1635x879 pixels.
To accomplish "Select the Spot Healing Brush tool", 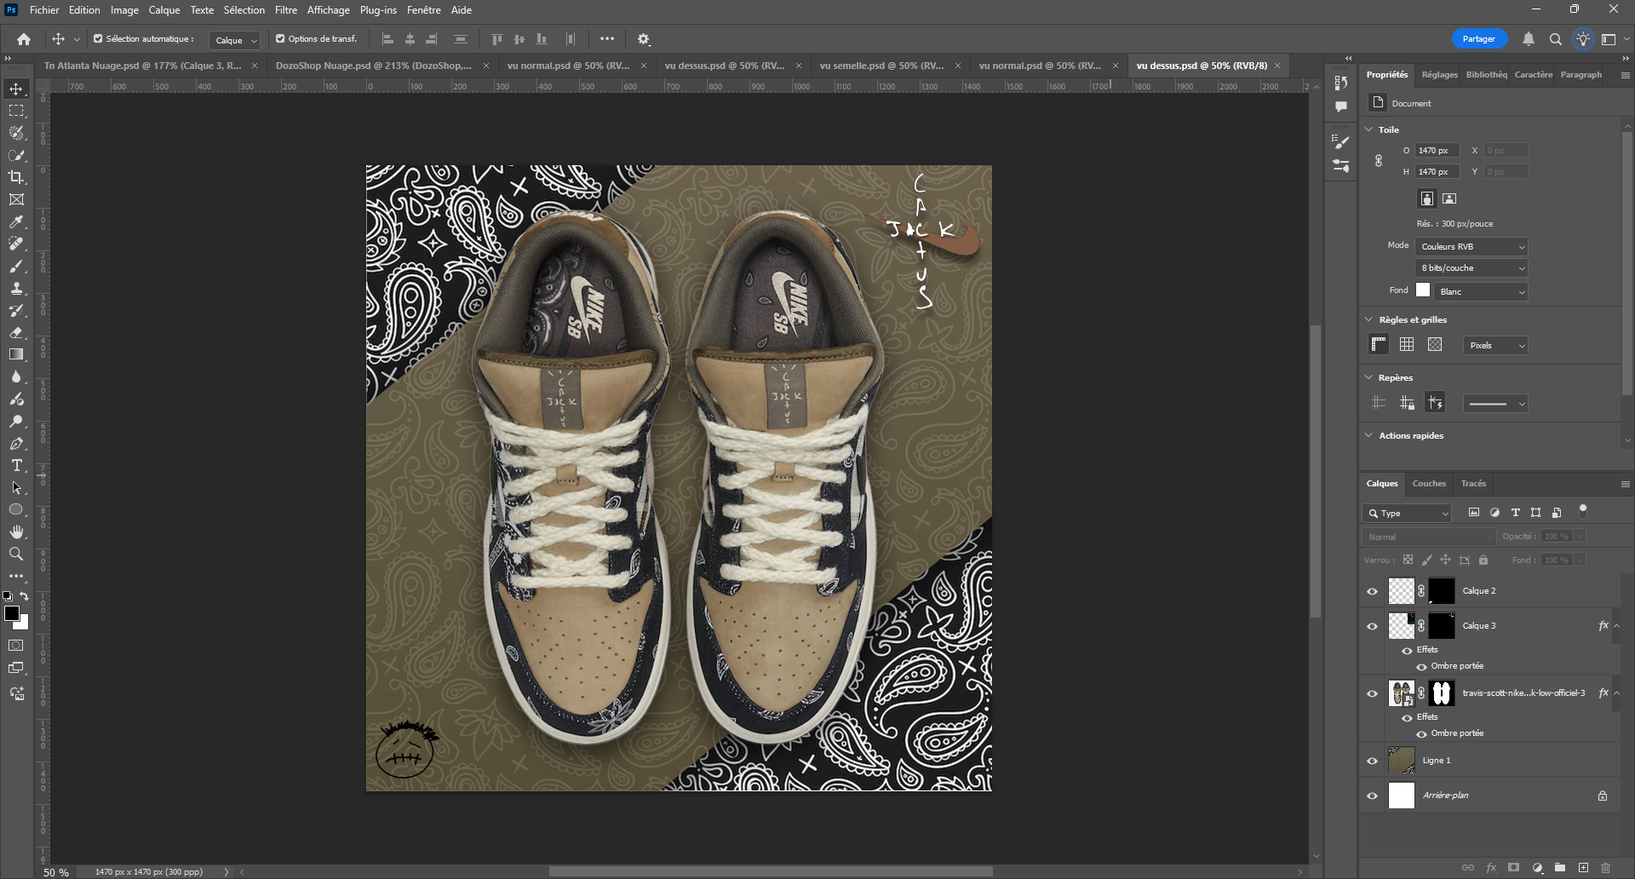I will (x=16, y=244).
